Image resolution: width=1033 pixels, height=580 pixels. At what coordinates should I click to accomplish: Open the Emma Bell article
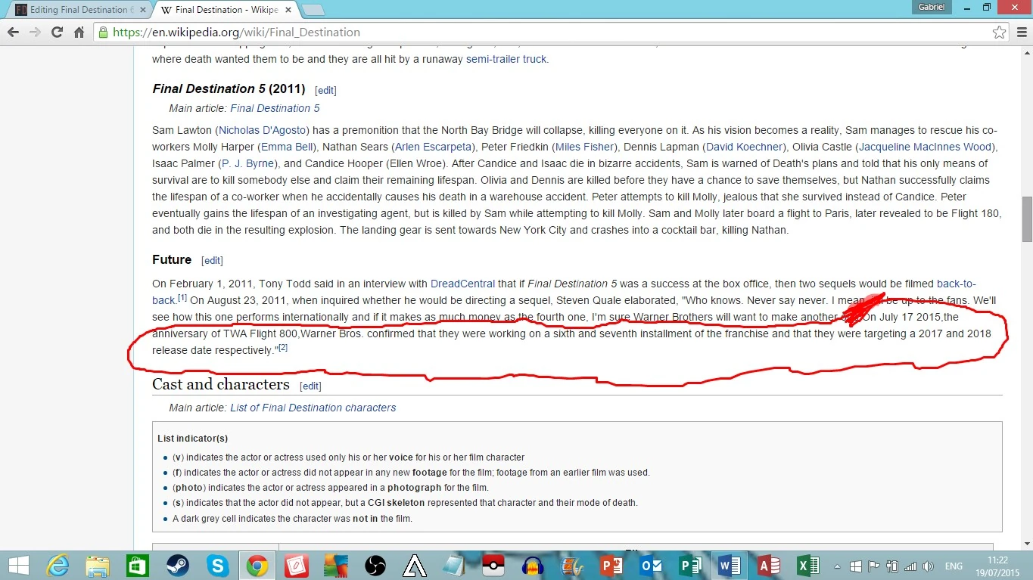coord(286,147)
